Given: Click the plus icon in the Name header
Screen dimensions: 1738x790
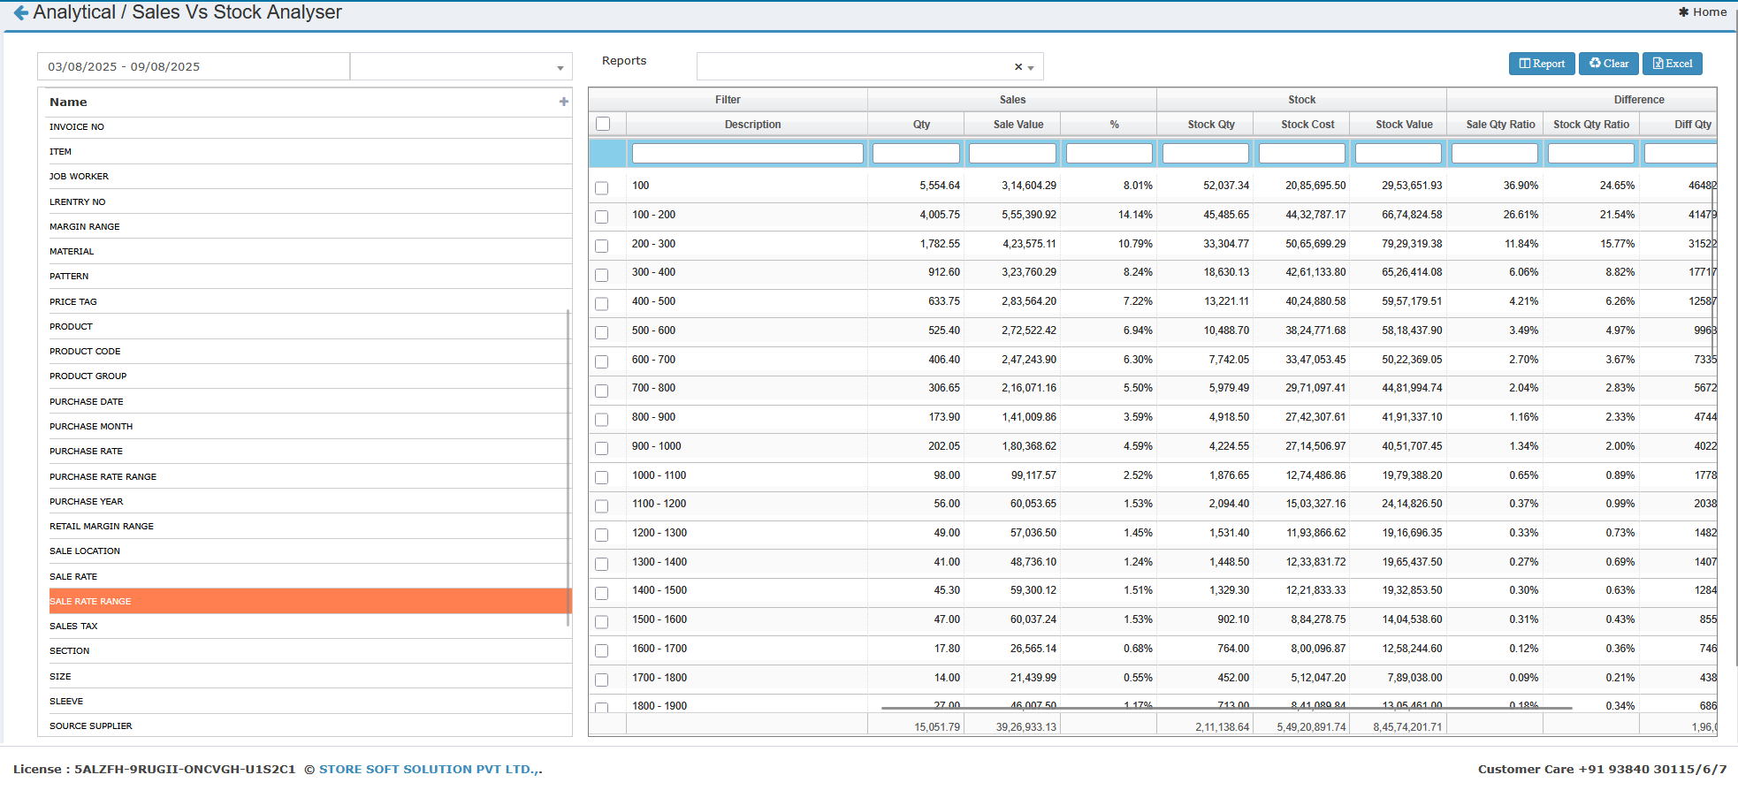Looking at the screenshot, I should tap(563, 102).
